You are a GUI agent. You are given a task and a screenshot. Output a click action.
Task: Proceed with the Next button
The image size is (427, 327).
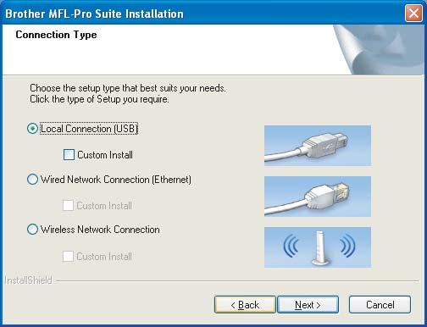point(308,305)
